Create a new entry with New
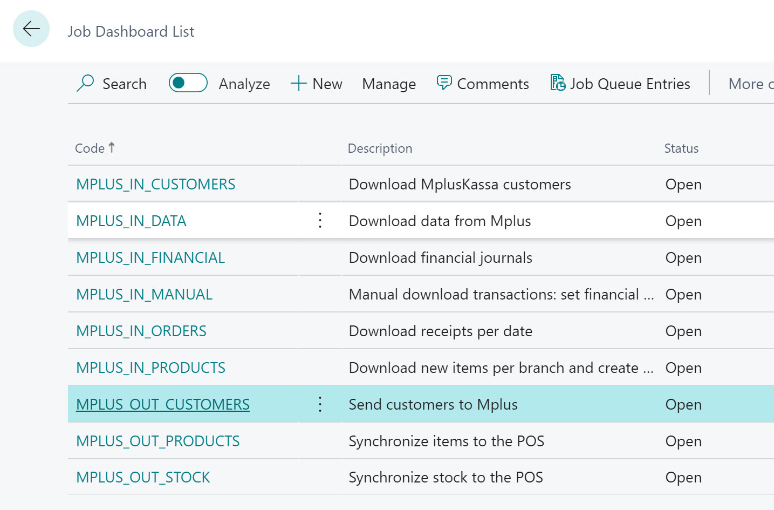 click(x=317, y=84)
